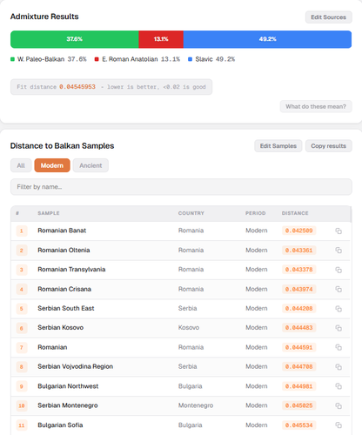Copy the Serbian South East row
The height and width of the screenshot is (435, 362).
(x=339, y=309)
